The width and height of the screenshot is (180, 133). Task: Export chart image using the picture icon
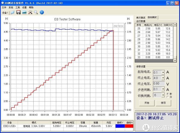coord(24,12)
